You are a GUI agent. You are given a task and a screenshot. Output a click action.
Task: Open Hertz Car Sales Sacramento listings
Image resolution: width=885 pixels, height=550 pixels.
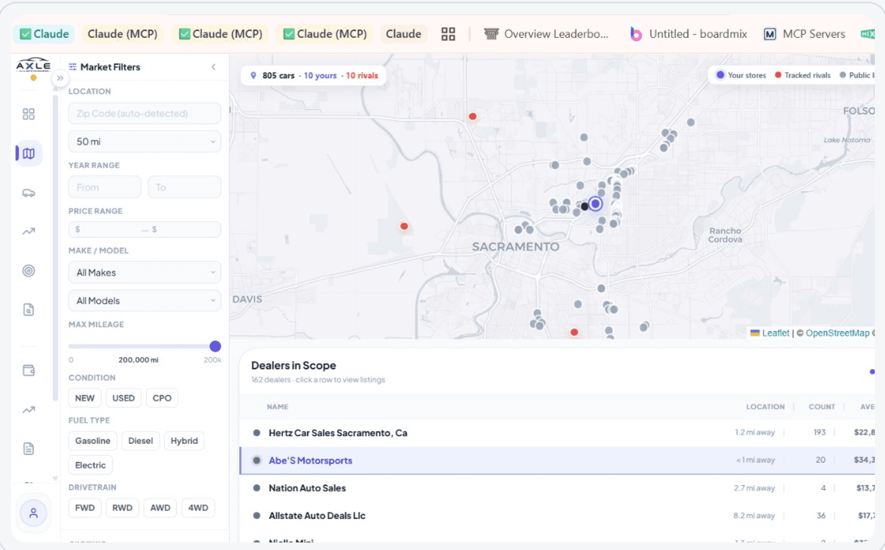point(557,433)
